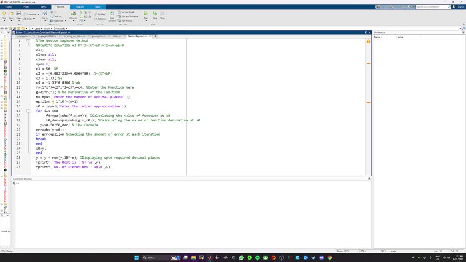Open the Workspace panel actions menu
This screenshot has height=262, width=466.
click(x=463, y=32)
